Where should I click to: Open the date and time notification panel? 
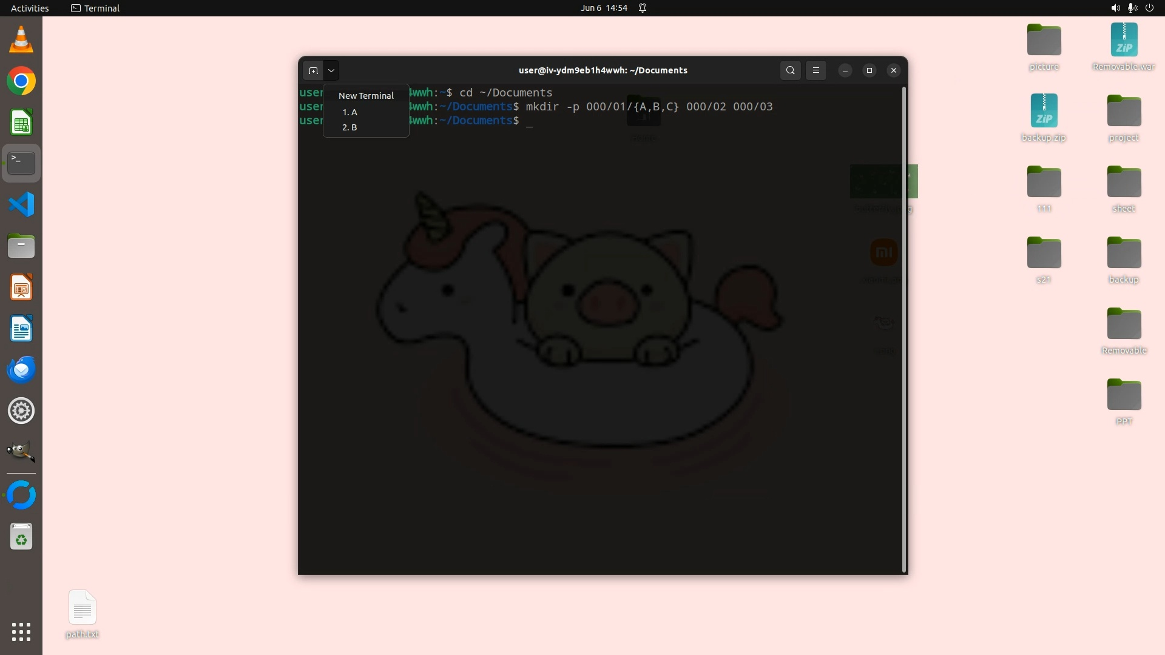click(604, 8)
